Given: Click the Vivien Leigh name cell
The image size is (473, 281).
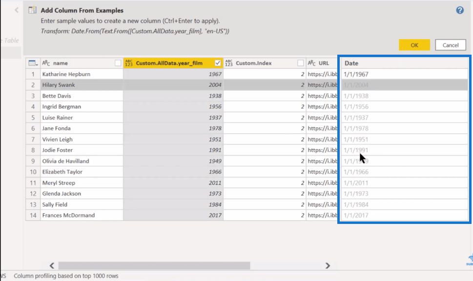Looking at the screenshot, I should (82, 140).
